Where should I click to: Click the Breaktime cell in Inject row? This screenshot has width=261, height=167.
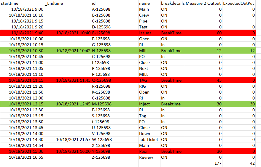coord(173,104)
